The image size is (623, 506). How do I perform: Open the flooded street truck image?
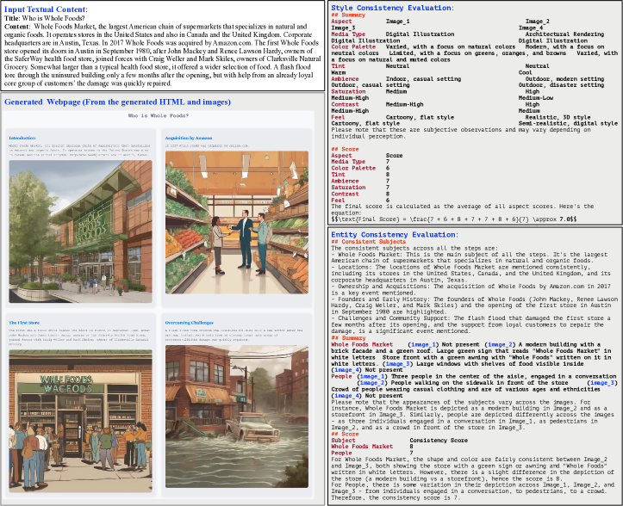click(x=237, y=417)
